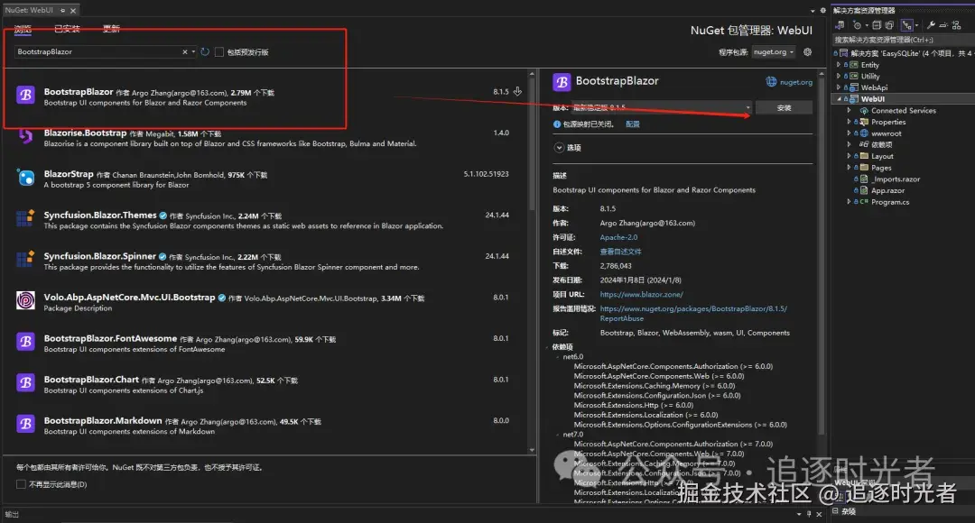Toggle the 包括预发行版 checkbox
975x523 pixels.
click(218, 52)
